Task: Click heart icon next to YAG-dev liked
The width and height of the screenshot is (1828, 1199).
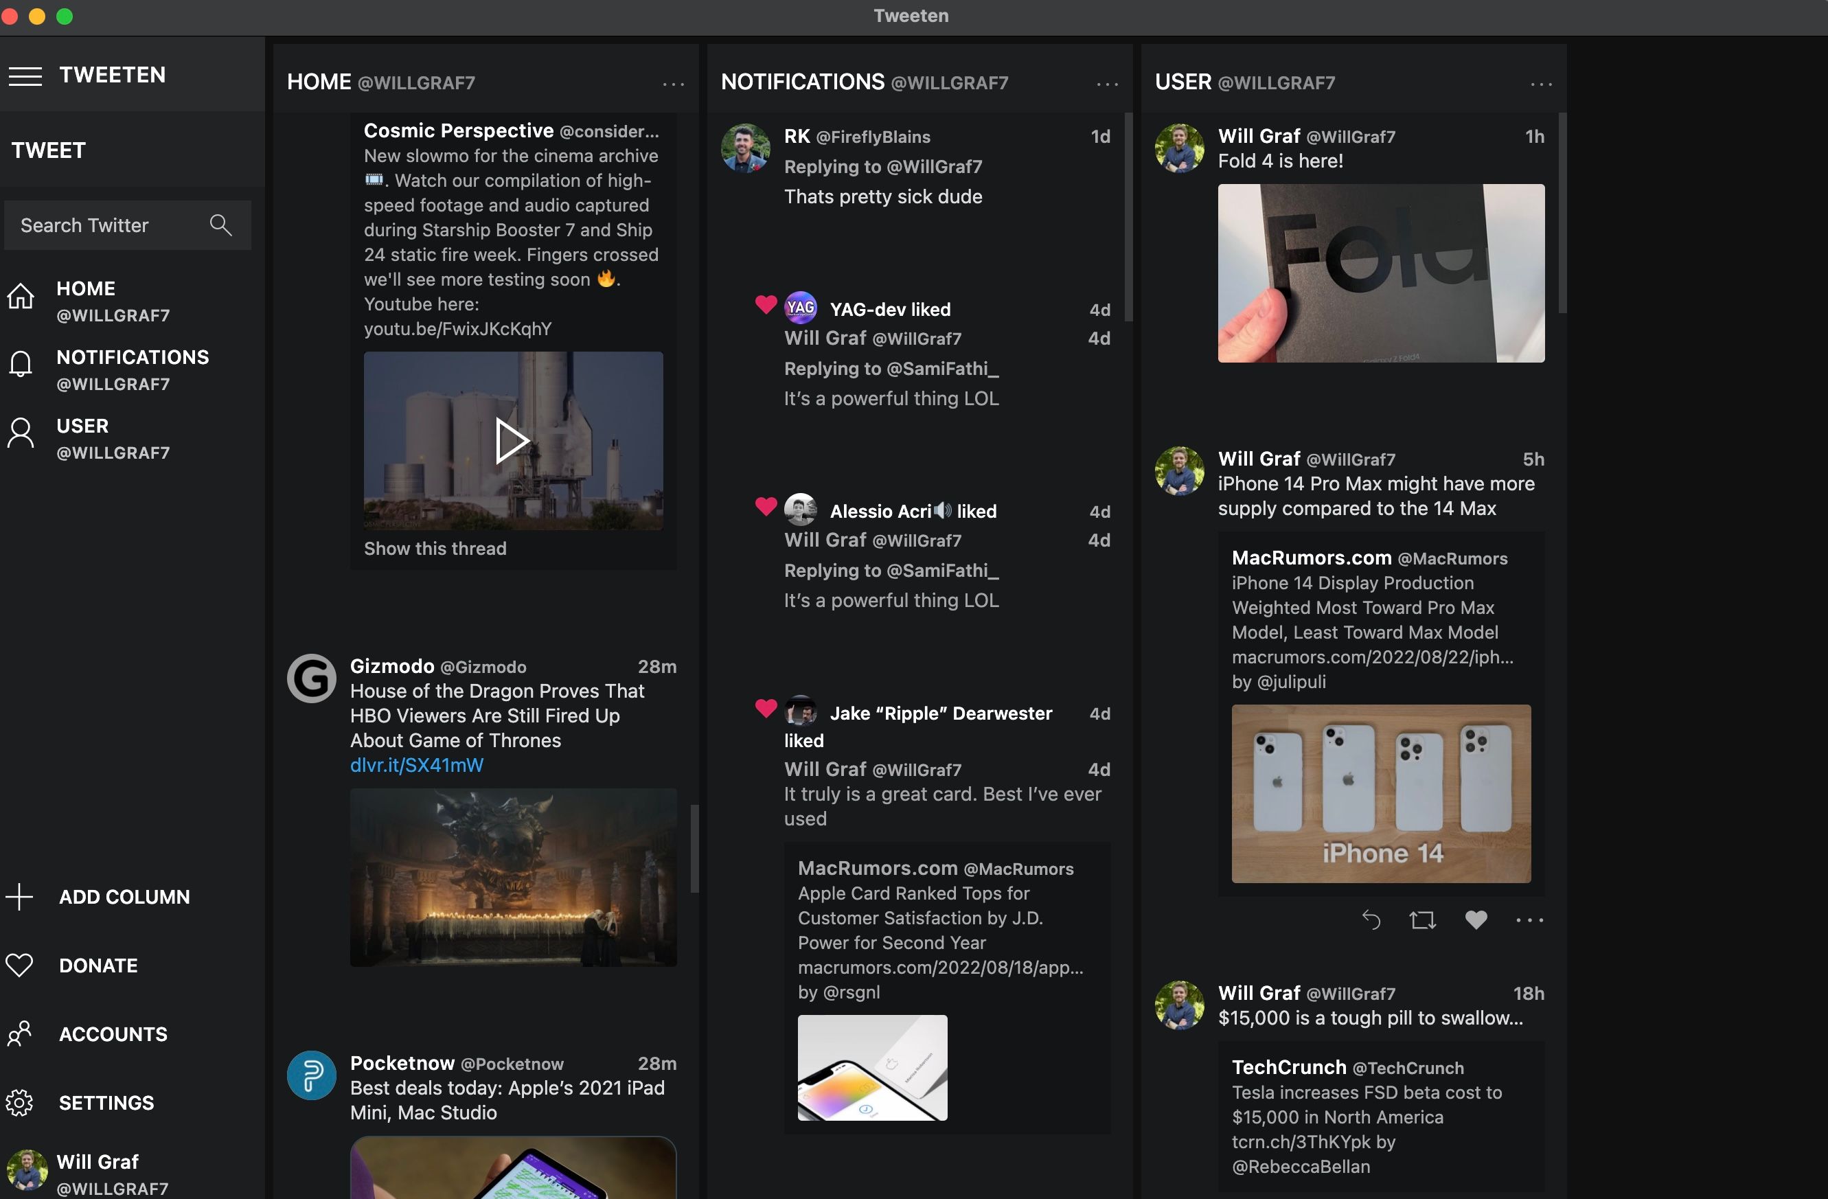Action: 766,304
